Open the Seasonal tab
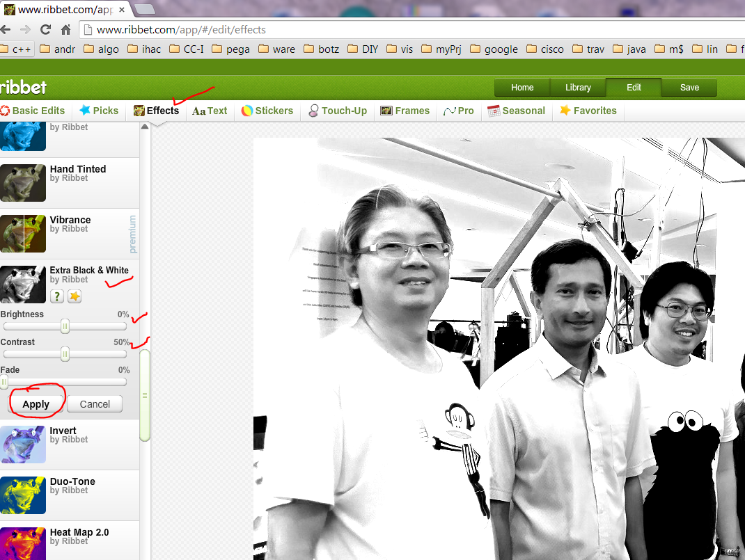The width and height of the screenshot is (745, 560). [x=517, y=111]
